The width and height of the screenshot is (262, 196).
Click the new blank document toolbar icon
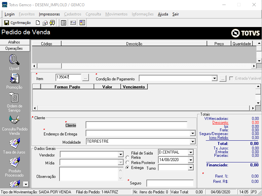pos(38,23)
